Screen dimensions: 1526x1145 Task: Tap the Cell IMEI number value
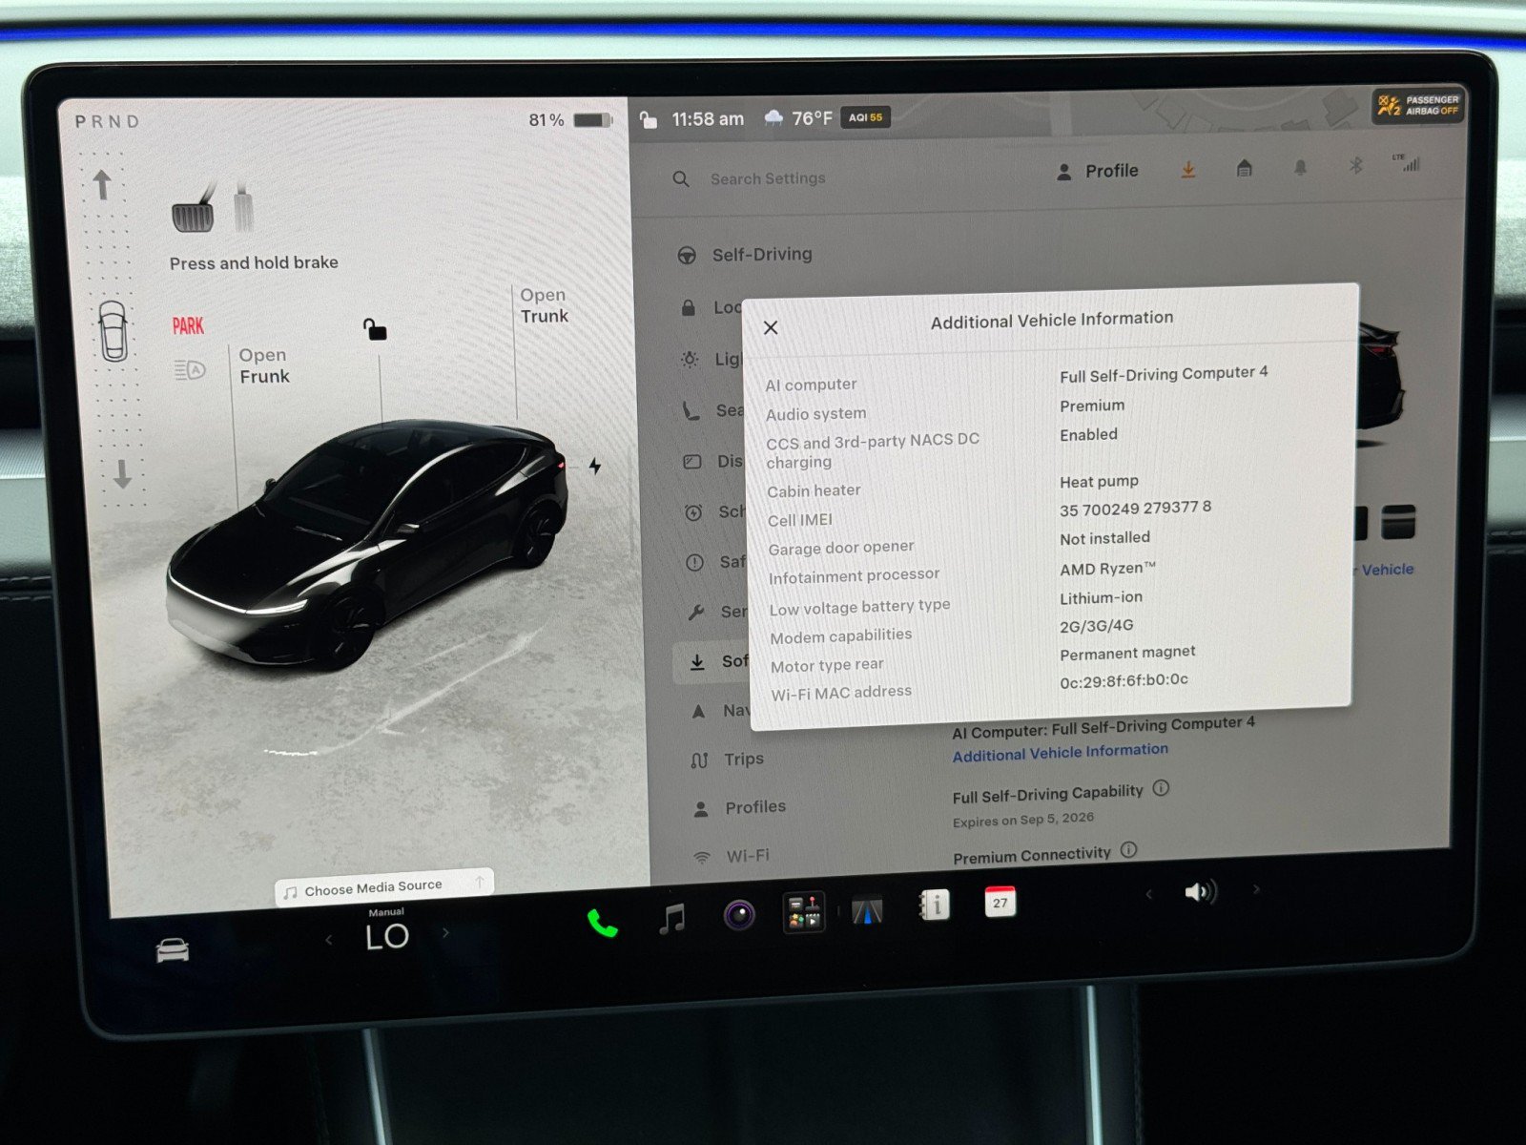click(x=1136, y=509)
